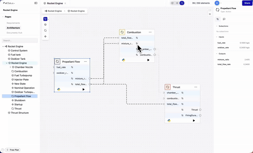Toggle the sidebar panel icon near Dalus logo
Image resolution: width=253 pixels, height=153 pixels.
(36, 3)
